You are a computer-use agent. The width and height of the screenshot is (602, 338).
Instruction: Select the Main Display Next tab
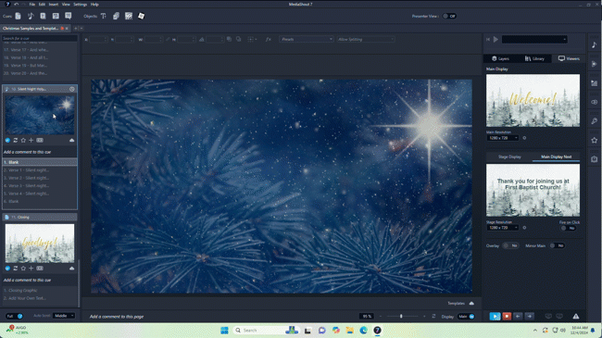point(556,156)
